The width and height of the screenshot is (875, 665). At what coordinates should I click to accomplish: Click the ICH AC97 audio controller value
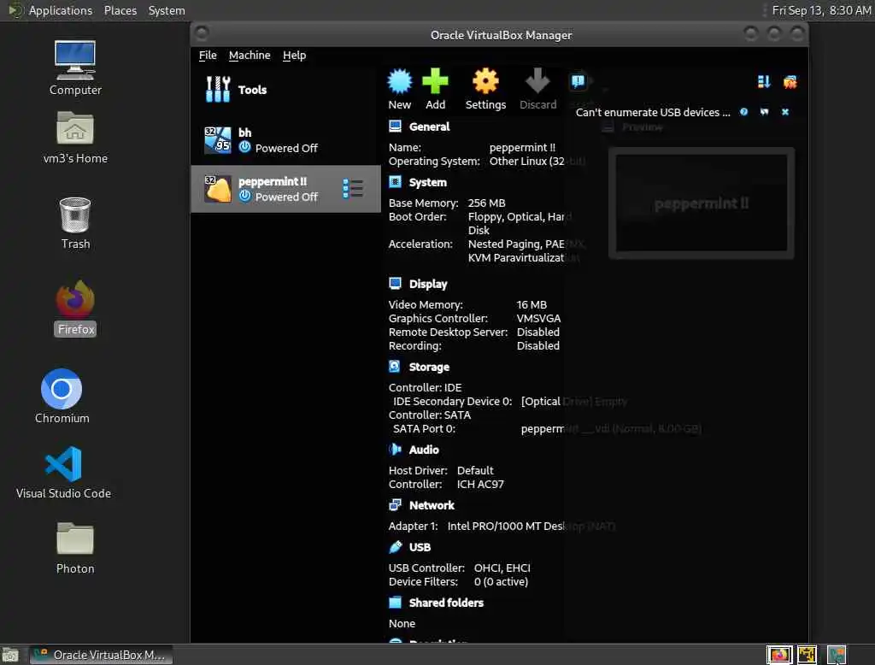(x=480, y=484)
